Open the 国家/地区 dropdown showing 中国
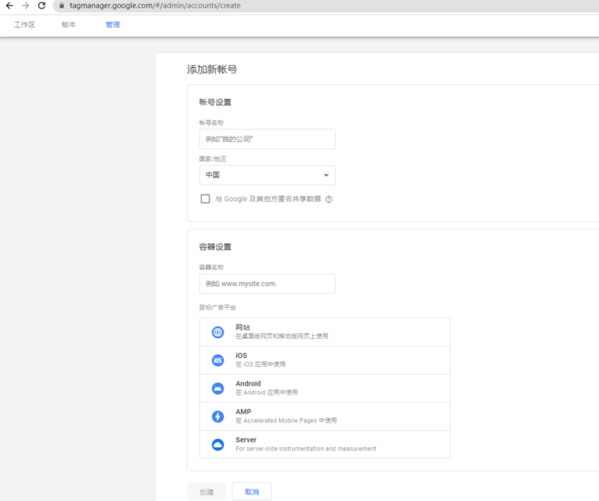Viewport: 599px width, 501px height. coord(268,175)
